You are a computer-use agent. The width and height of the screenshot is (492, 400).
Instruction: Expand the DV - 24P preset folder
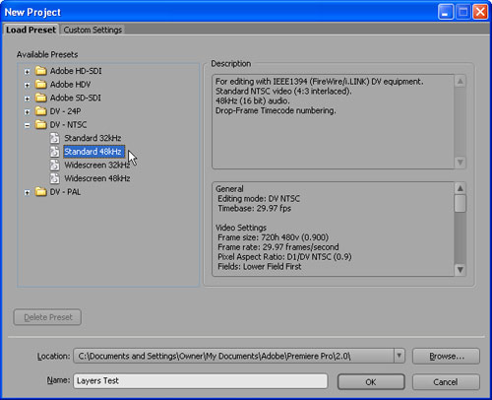(x=28, y=112)
